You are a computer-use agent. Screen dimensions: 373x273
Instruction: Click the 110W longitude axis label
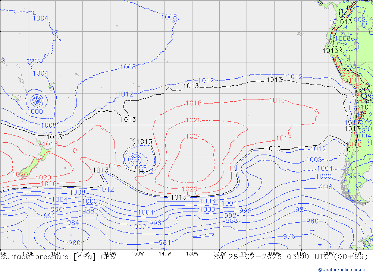[x=247, y=254]
